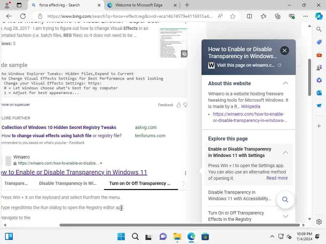This screenshot has height=244, width=326.
Task: Open File Explorer from taskbar
Action: pyautogui.click(x=177, y=236)
